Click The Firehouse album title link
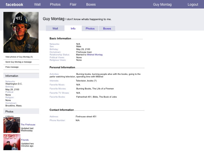This screenshot has width=204, height=153. (x=28, y=125)
